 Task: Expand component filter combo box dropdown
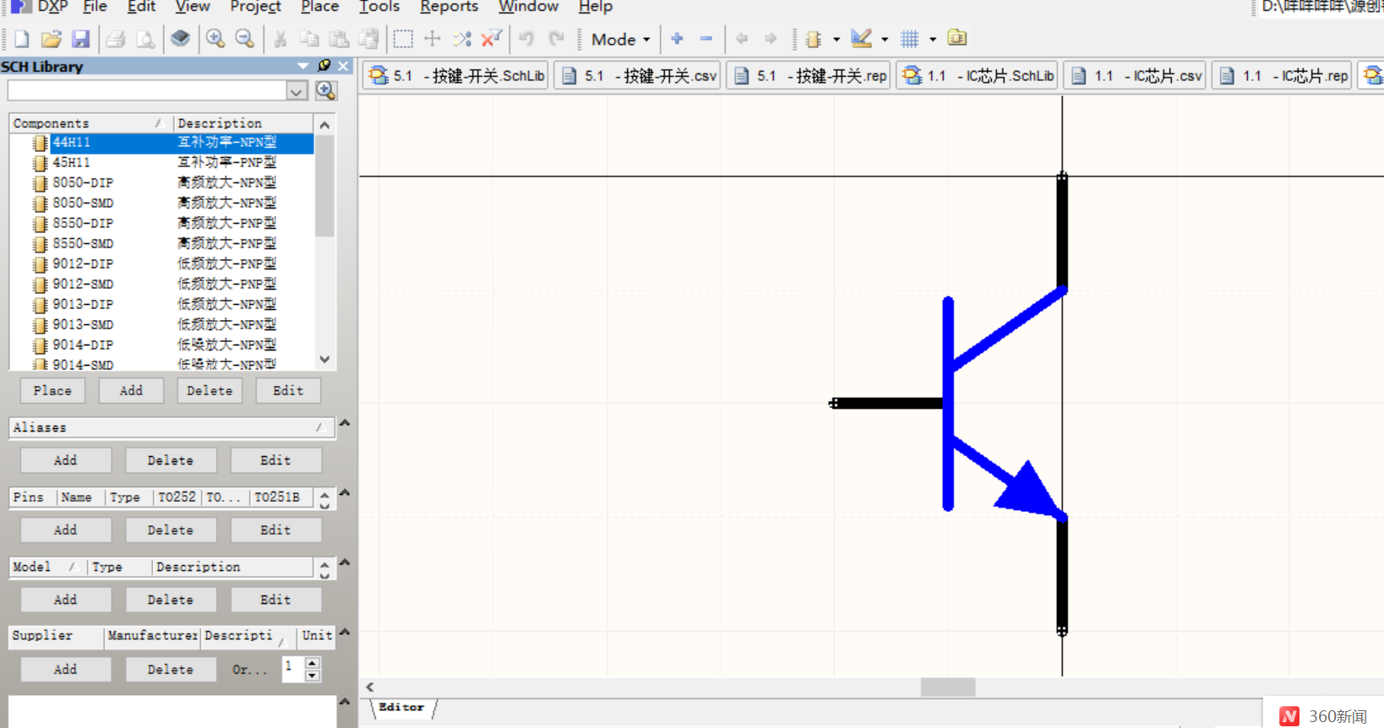(297, 90)
